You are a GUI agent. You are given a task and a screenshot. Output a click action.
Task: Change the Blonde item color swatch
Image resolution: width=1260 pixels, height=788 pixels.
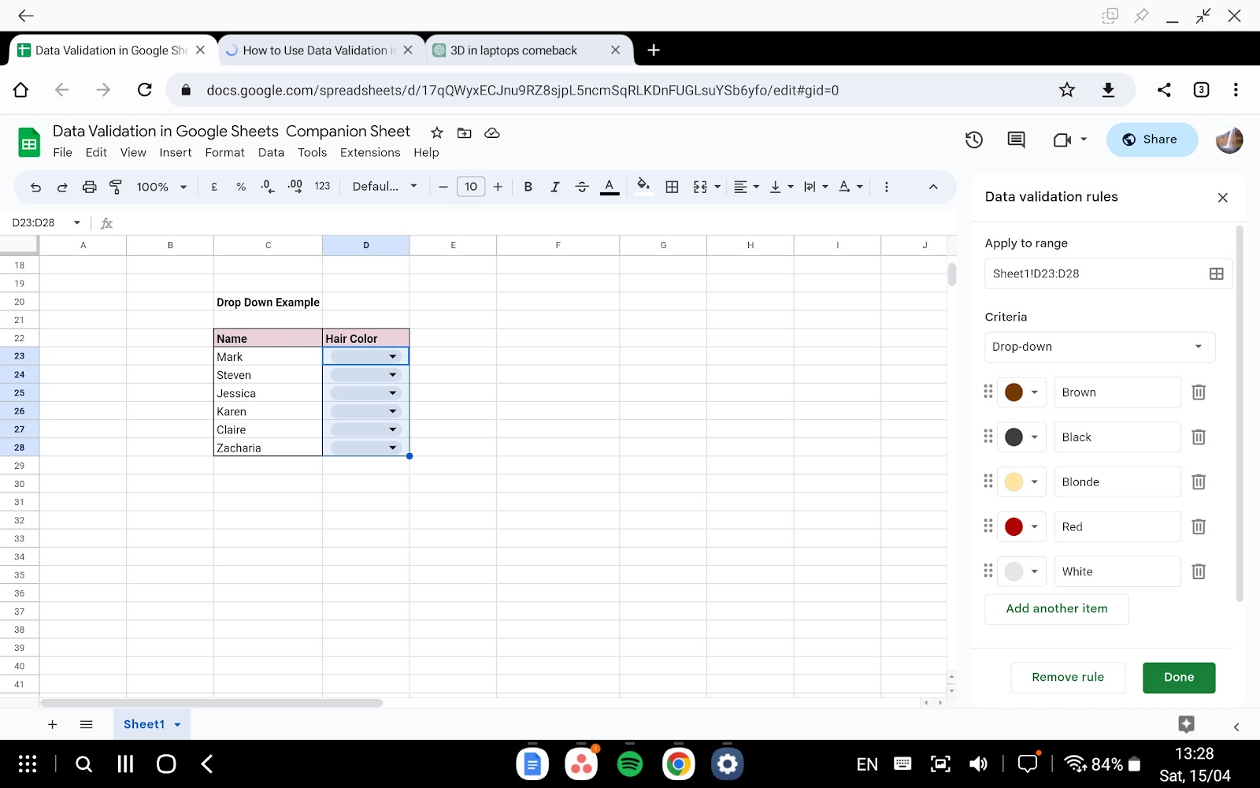pos(1022,482)
